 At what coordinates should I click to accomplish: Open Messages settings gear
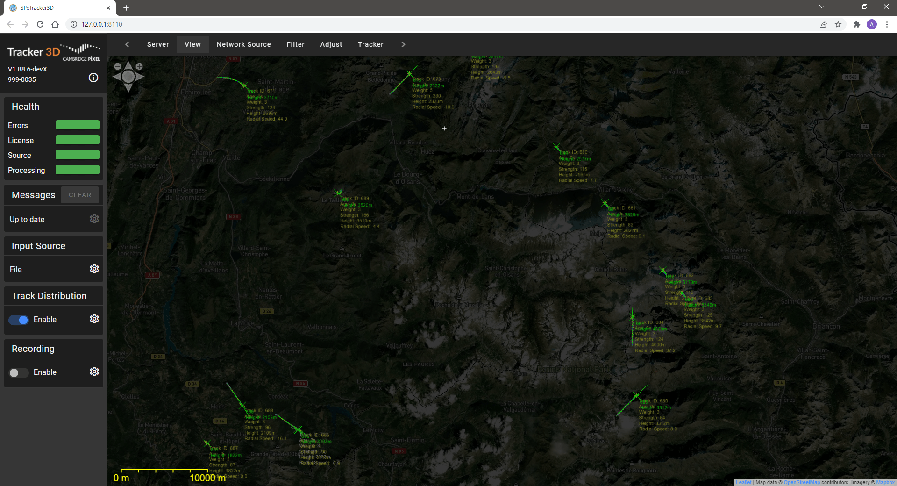94,219
